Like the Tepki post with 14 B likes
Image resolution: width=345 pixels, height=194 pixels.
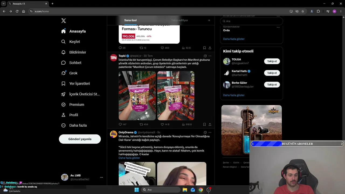pos(165,124)
